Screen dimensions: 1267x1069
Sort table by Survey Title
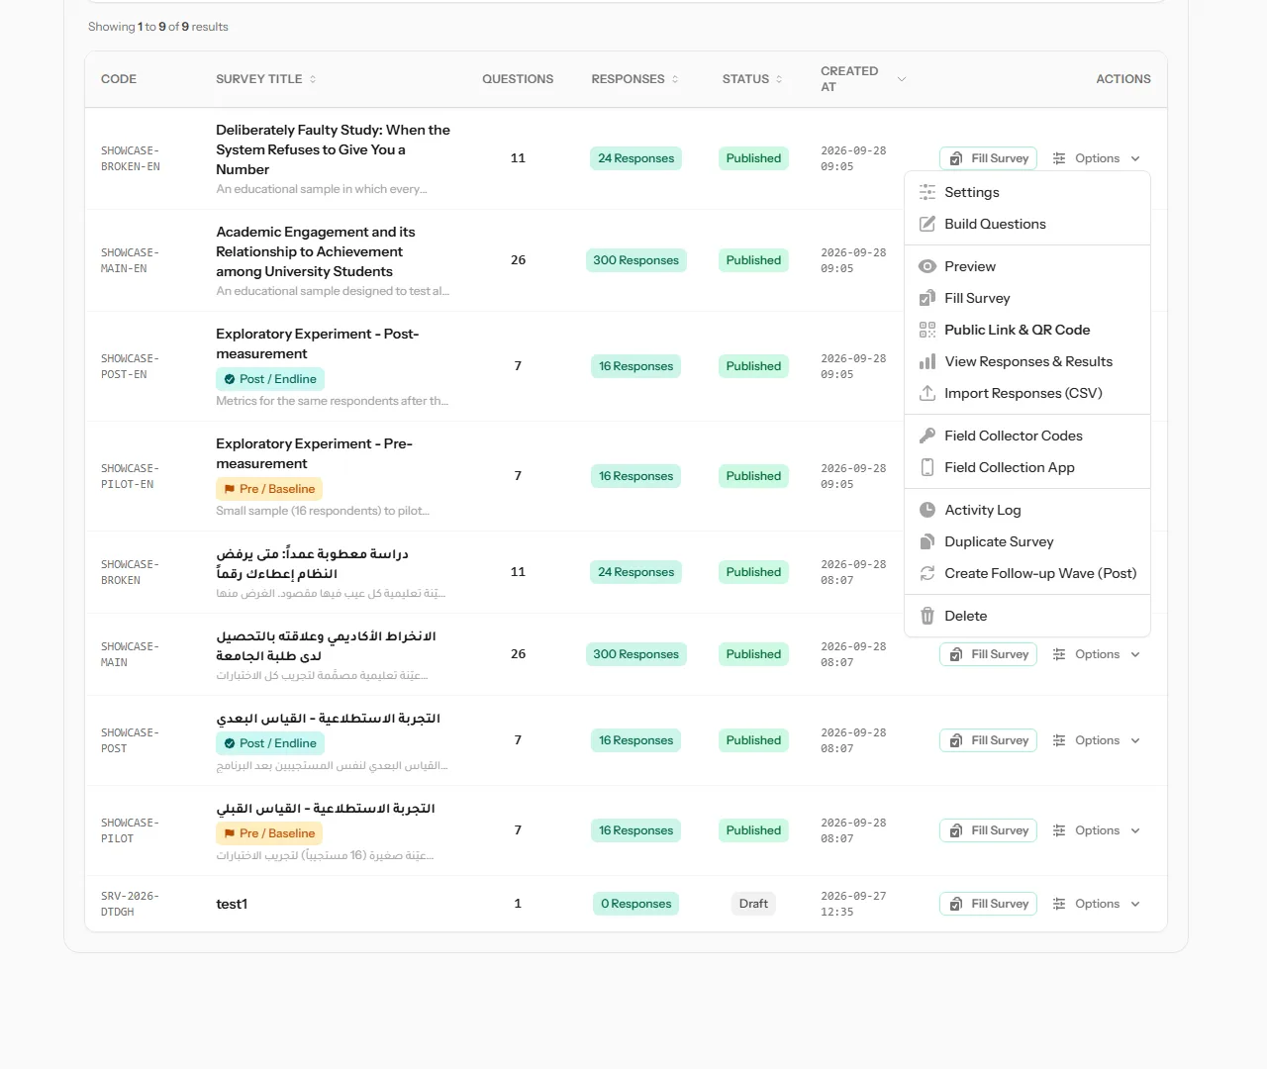266,79
